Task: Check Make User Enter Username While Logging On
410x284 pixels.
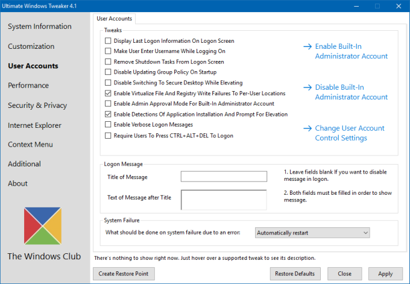Action: click(108, 51)
